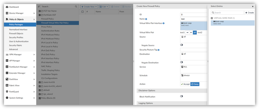Click info icon beside Security Posture Tag
The image size is (259, 109).
[x=158, y=50]
